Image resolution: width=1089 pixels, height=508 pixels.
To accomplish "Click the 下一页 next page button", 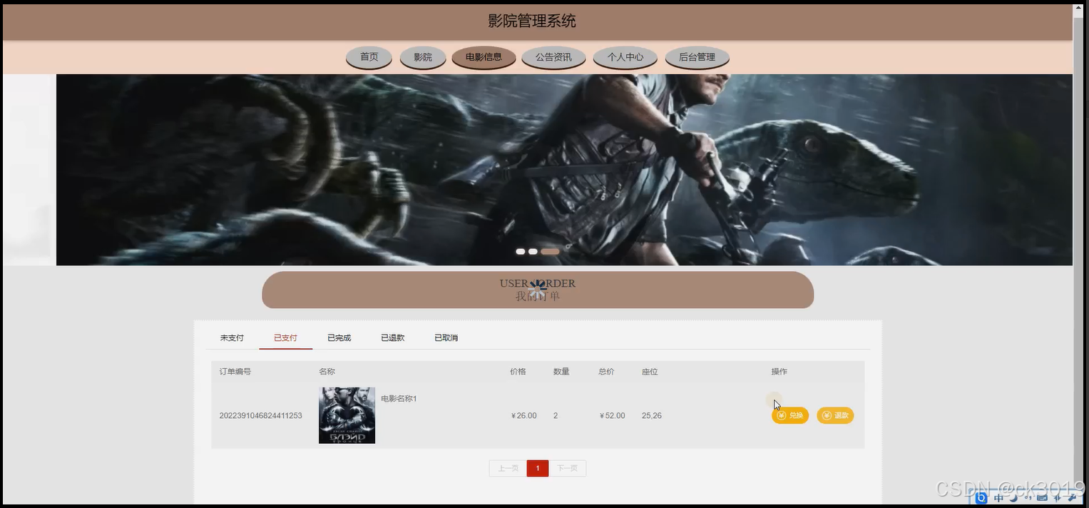I will [x=567, y=468].
